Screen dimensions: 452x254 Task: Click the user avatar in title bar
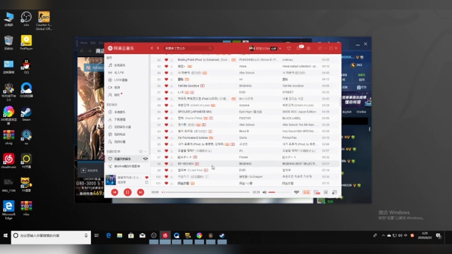(x=252, y=48)
